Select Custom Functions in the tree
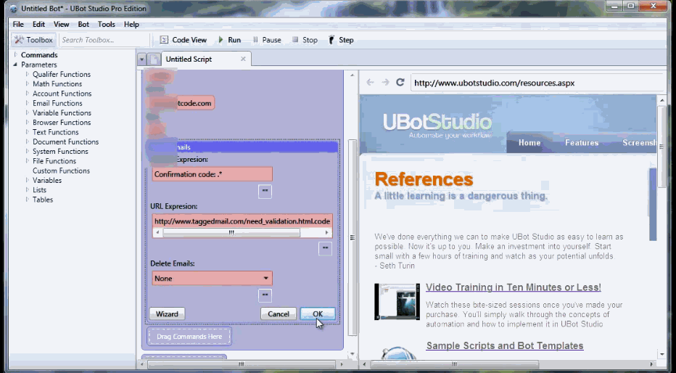Image resolution: width=676 pixels, height=373 pixels. 61,171
